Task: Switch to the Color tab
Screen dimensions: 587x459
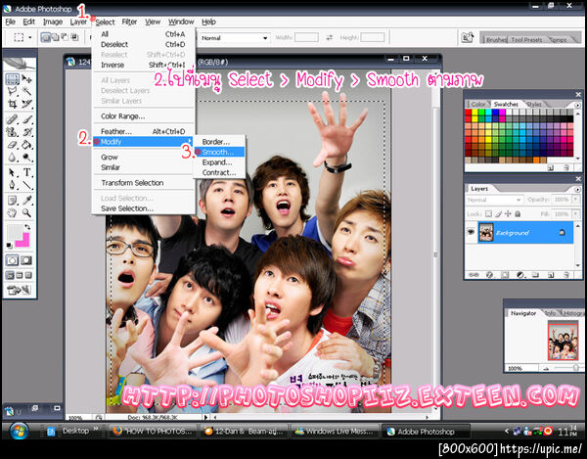Action: (x=478, y=104)
